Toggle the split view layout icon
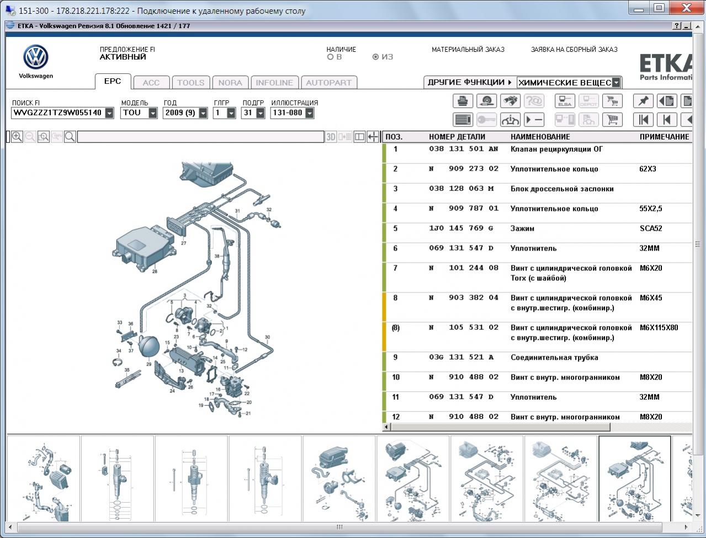The image size is (706, 538). [359, 137]
